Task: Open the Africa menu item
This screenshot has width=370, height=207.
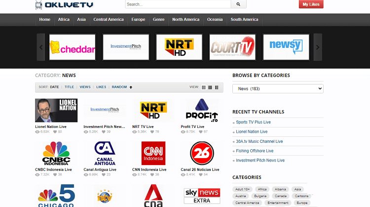Action: point(64,20)
